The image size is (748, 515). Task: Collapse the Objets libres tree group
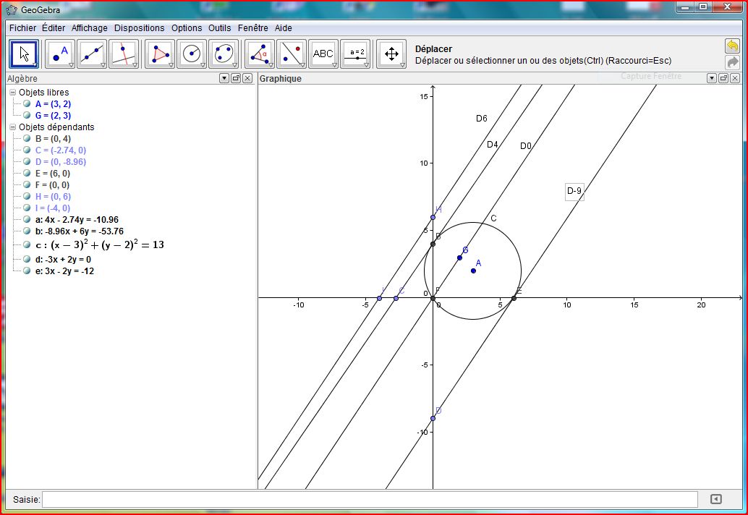pyautogui.click(x=12, y=93)
